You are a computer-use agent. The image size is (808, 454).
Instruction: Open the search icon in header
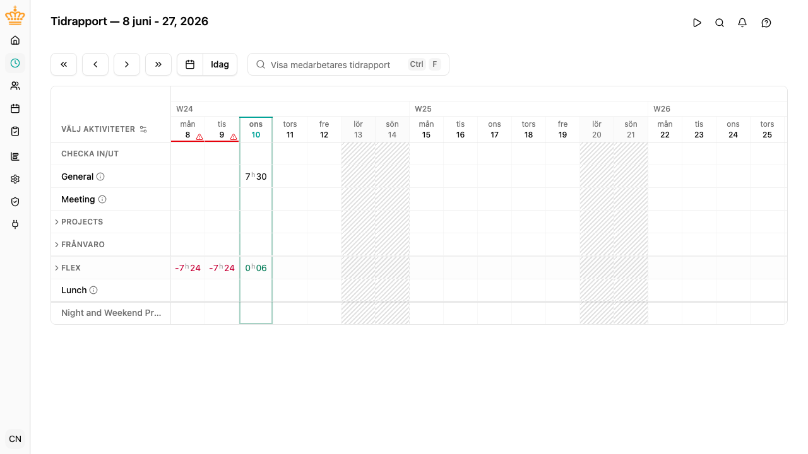click(x=720, y=23)
